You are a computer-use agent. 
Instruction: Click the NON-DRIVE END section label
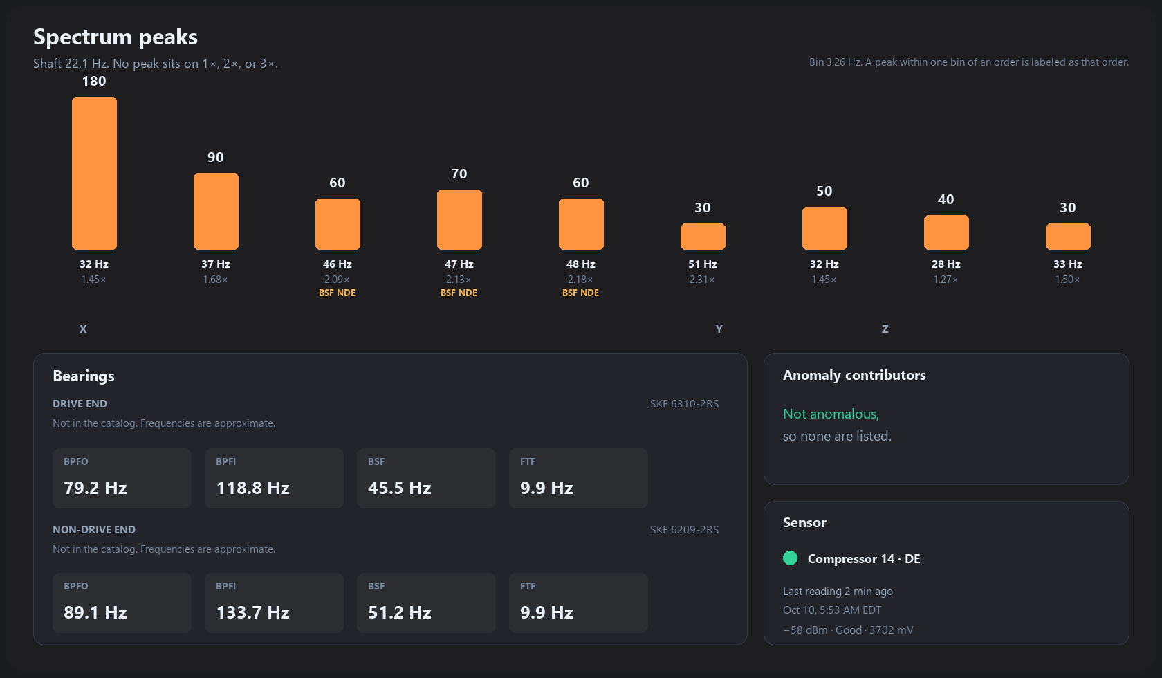tap(94, 529)
